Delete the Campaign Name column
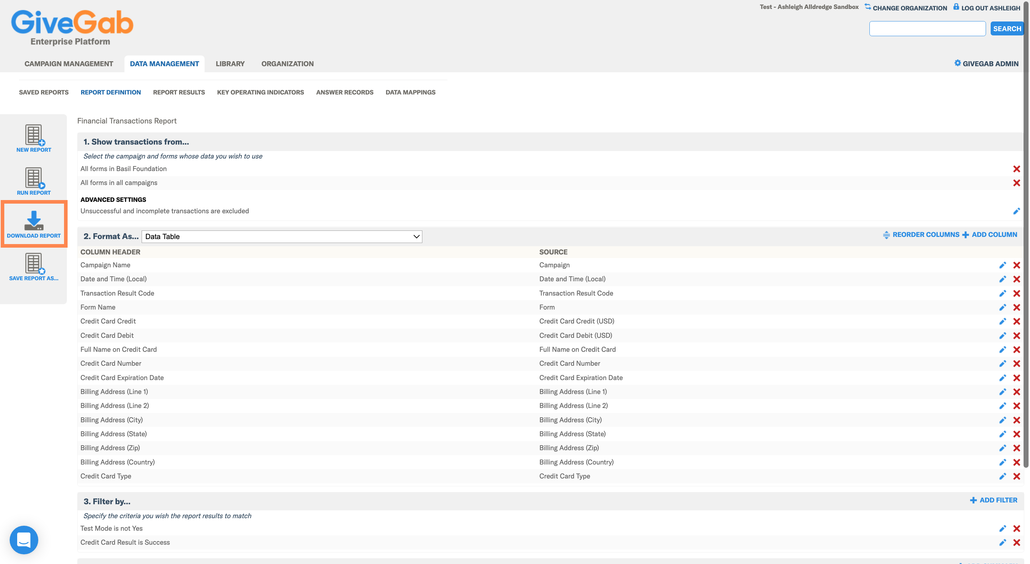The width and height of the screenshot is (1030, 564). pos(1016,265)
